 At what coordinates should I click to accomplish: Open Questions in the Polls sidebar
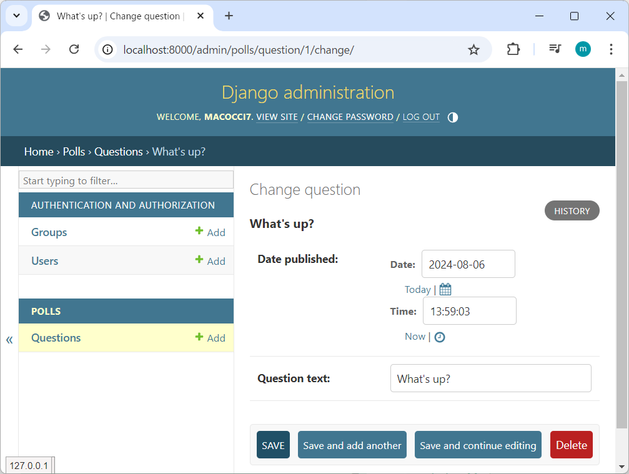tap(56, 338)
